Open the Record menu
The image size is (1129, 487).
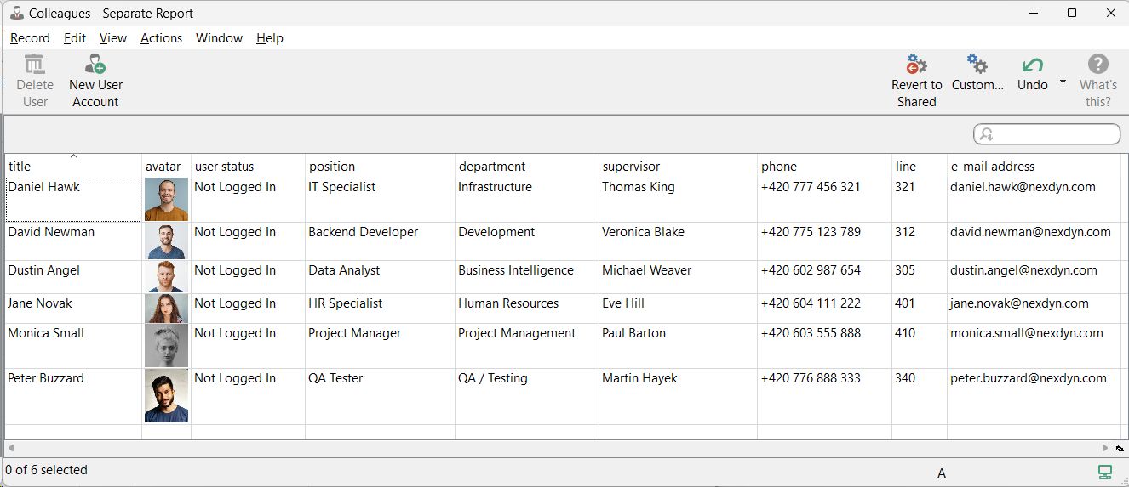pyautogui.click(x=30, y=38)
